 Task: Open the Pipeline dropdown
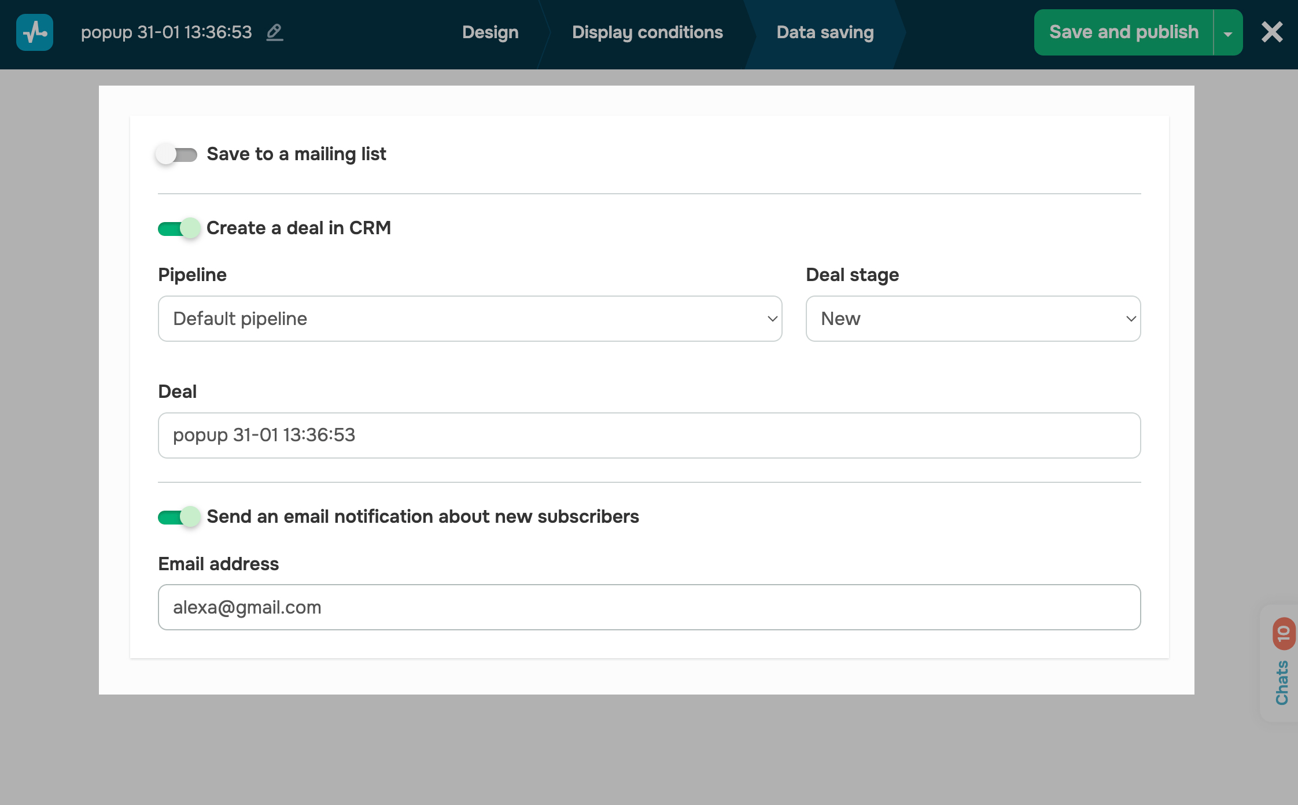coord(771,319)
